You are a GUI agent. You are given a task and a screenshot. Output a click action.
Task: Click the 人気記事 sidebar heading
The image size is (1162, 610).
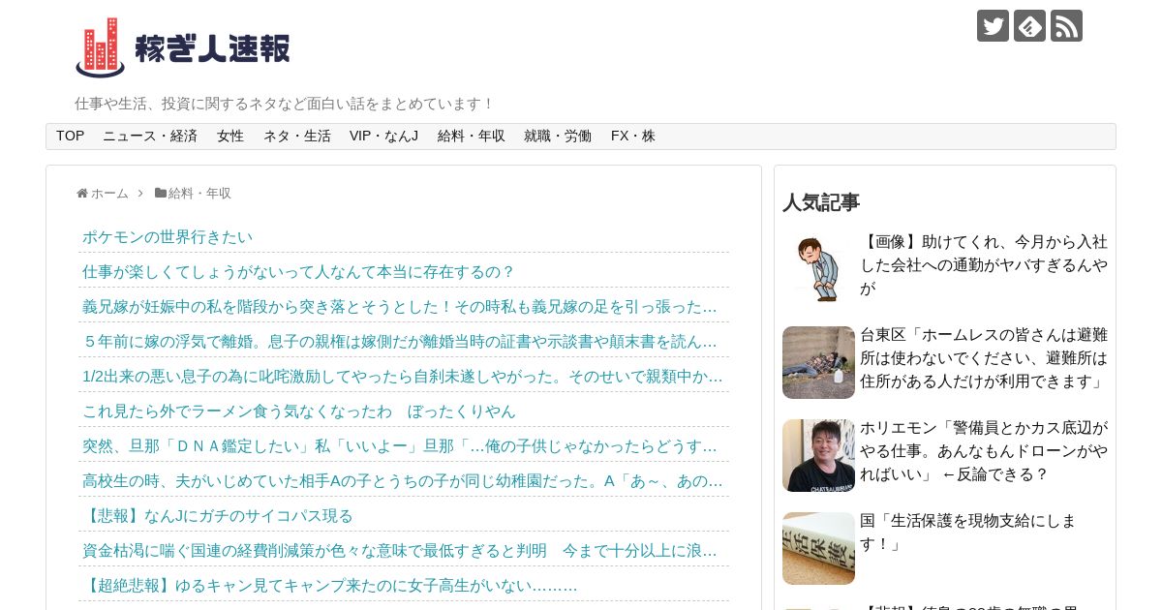point(821,202)
